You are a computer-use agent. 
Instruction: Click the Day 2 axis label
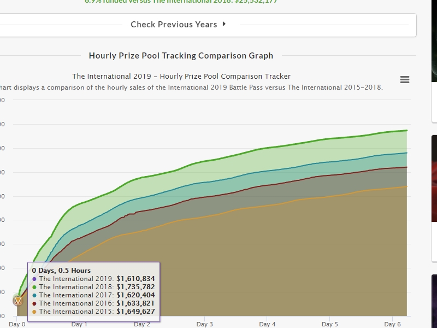point(142,324)
